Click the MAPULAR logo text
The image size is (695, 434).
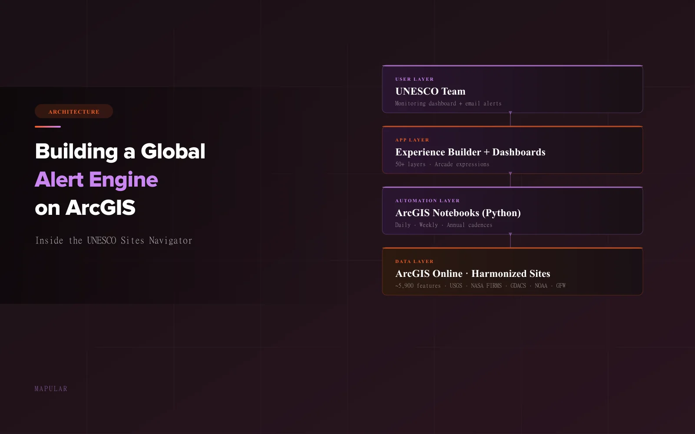(51, 388)
